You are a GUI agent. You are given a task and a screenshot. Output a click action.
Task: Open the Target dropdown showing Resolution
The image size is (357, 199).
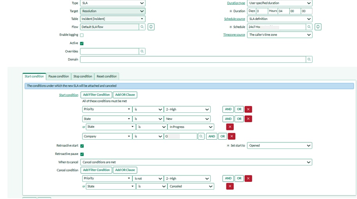113,11
